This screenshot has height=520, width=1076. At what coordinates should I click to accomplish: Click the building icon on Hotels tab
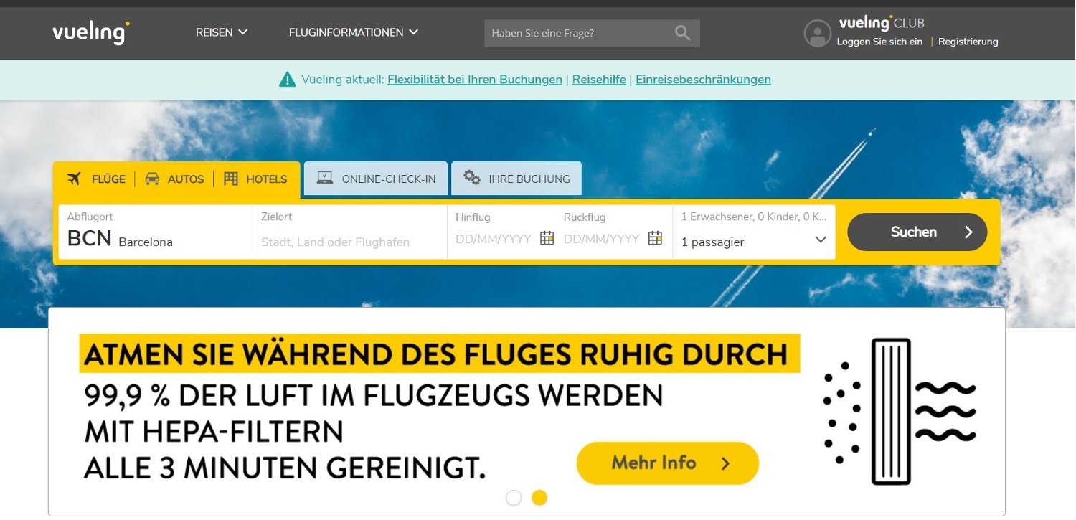coord(231,179)
